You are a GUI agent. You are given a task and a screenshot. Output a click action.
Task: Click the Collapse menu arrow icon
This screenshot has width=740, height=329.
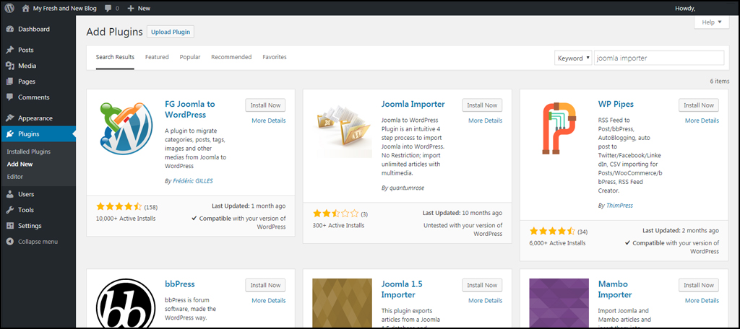click(10, 241)
